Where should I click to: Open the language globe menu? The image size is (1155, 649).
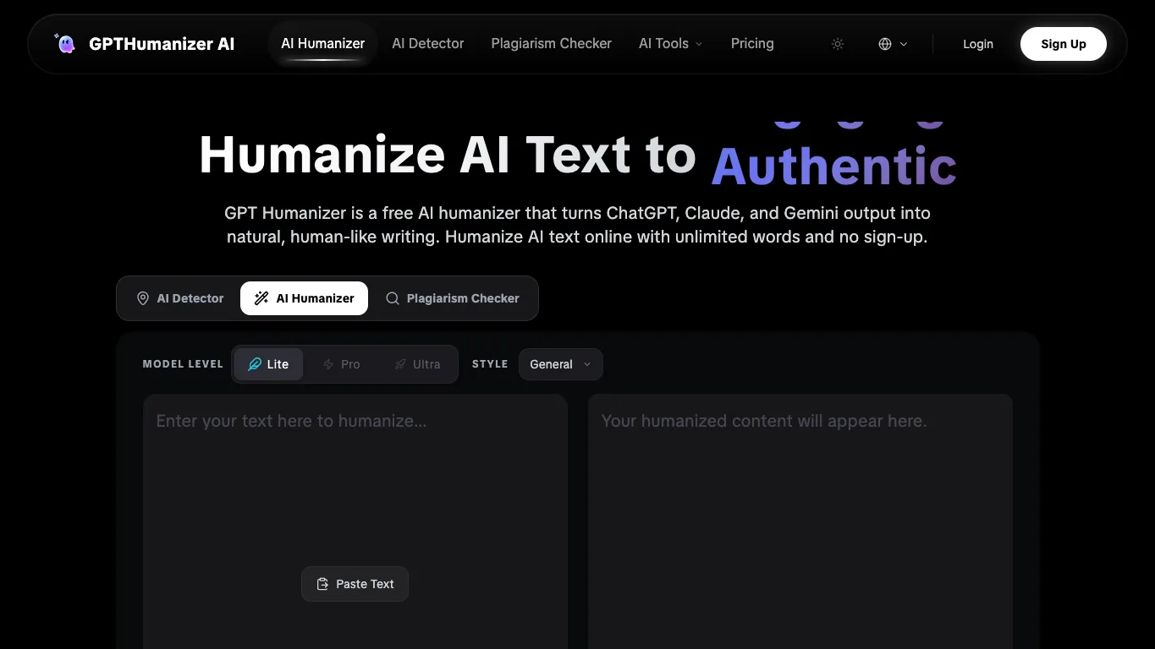tap(893, 44)
